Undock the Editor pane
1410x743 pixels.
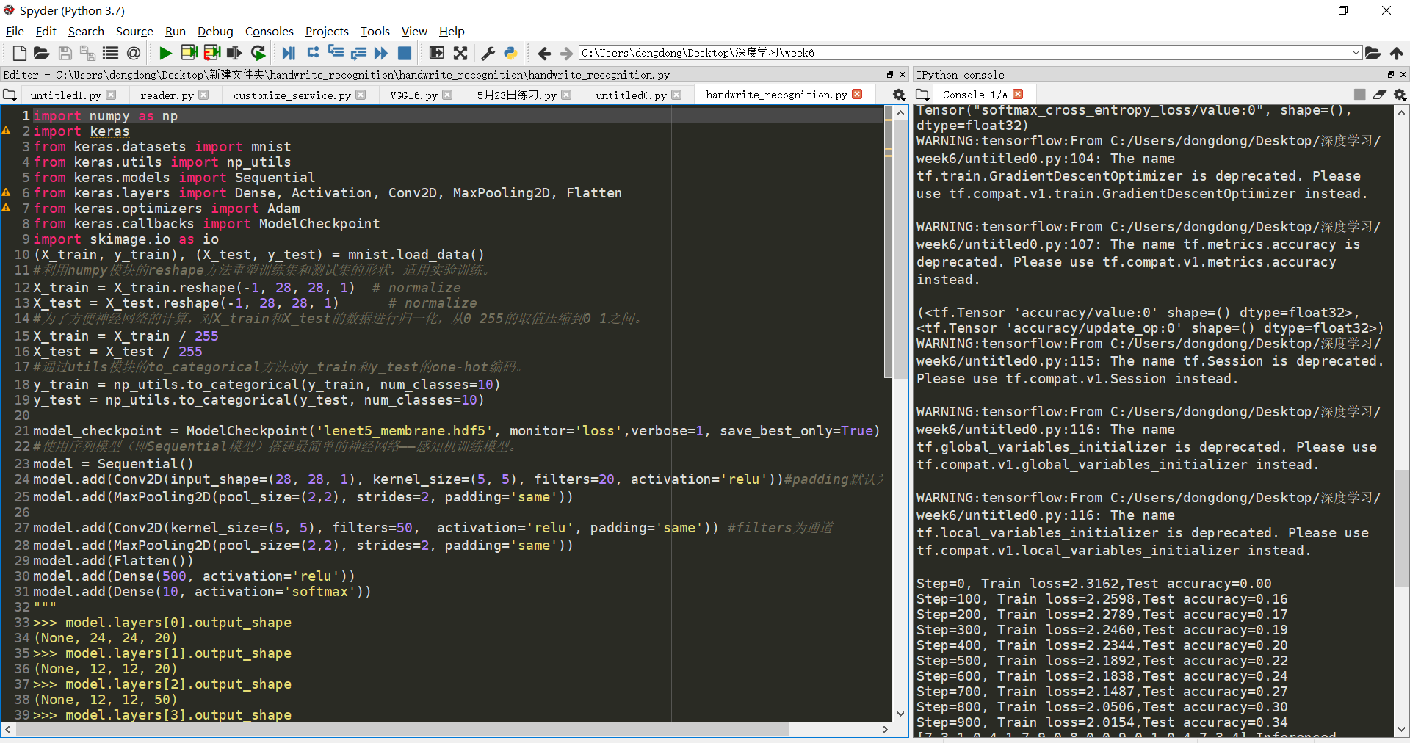click(x=890, y=75)
